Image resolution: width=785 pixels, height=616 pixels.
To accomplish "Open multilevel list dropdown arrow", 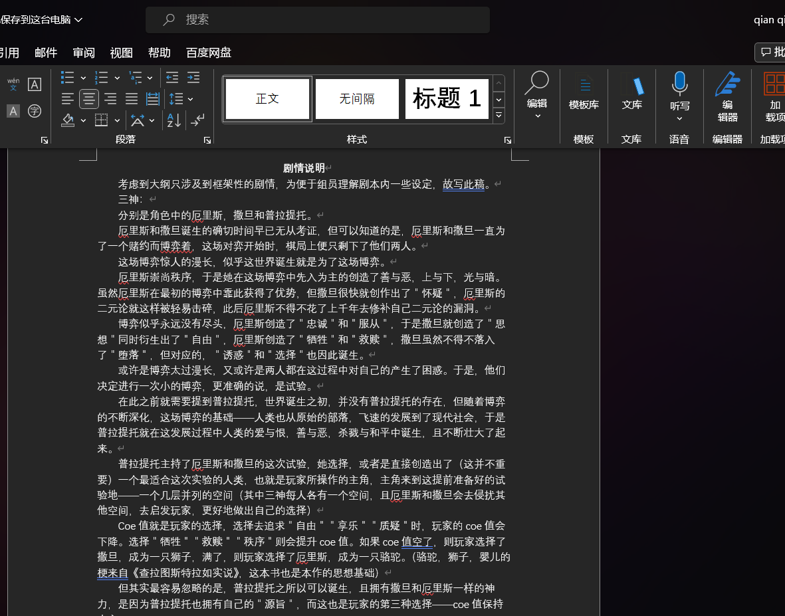I will coord(150,78).
